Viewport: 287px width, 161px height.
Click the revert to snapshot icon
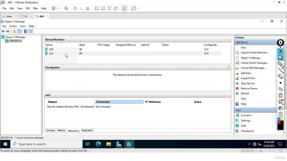[x=81, y=8]
